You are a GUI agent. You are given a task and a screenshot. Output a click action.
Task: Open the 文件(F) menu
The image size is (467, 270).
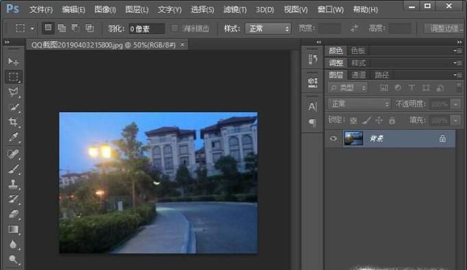pos(41,10)
